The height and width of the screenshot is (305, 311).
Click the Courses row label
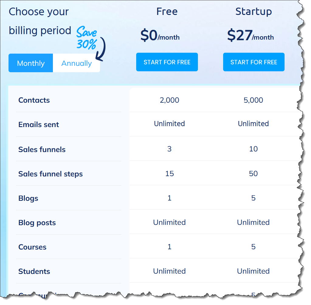point(32,247)
